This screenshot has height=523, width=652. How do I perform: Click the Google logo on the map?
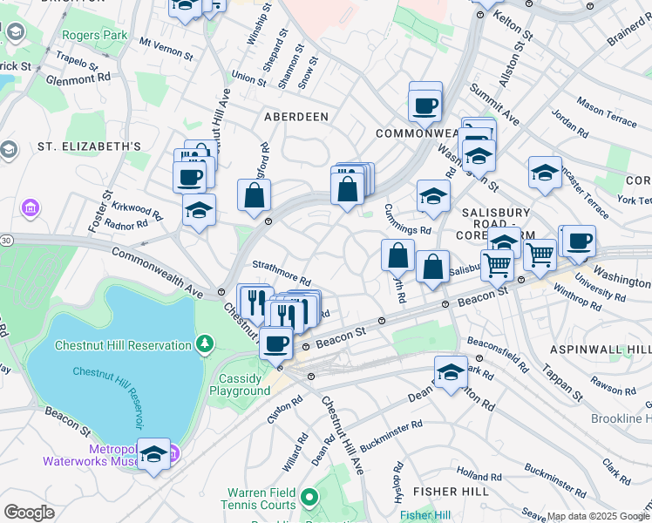pyautogui.click(x=29, y=513)
